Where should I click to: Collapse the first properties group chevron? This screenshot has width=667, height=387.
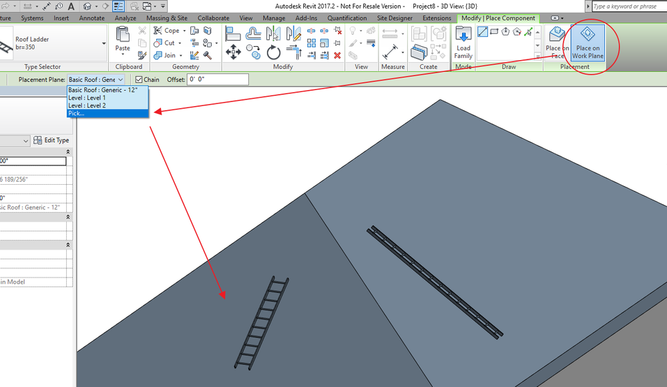(67, 152)
